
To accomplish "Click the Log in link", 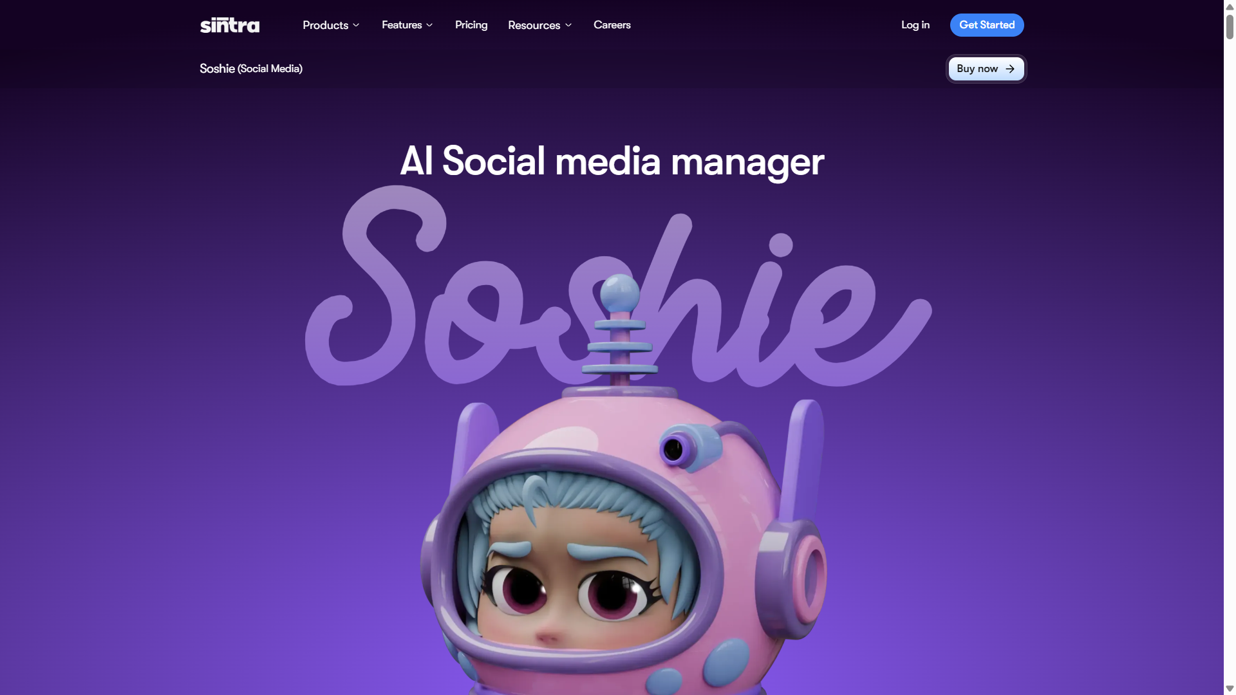I will point(915,25).
